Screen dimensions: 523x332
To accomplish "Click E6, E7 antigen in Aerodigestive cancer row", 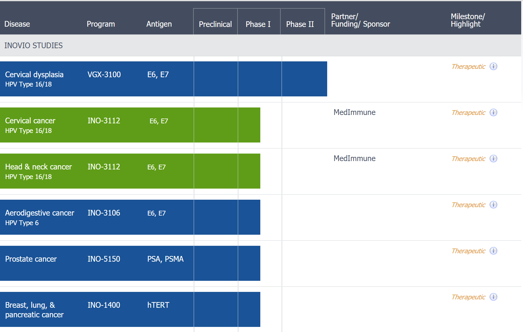I will 157,213.
